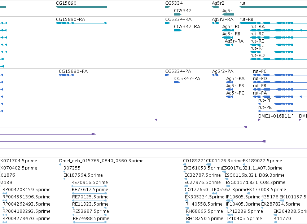Select the IP10405.5prime EST label
The image size is (307, 224).
[x=244, y=219]
